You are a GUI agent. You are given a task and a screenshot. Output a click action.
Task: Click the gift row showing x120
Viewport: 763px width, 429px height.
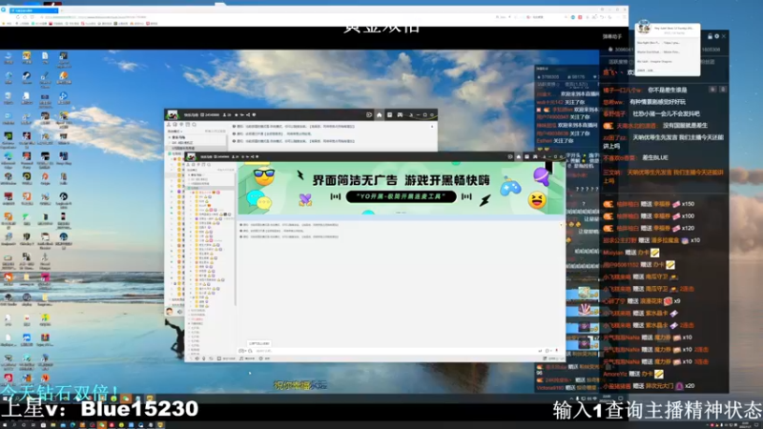(x=649, y=228)
